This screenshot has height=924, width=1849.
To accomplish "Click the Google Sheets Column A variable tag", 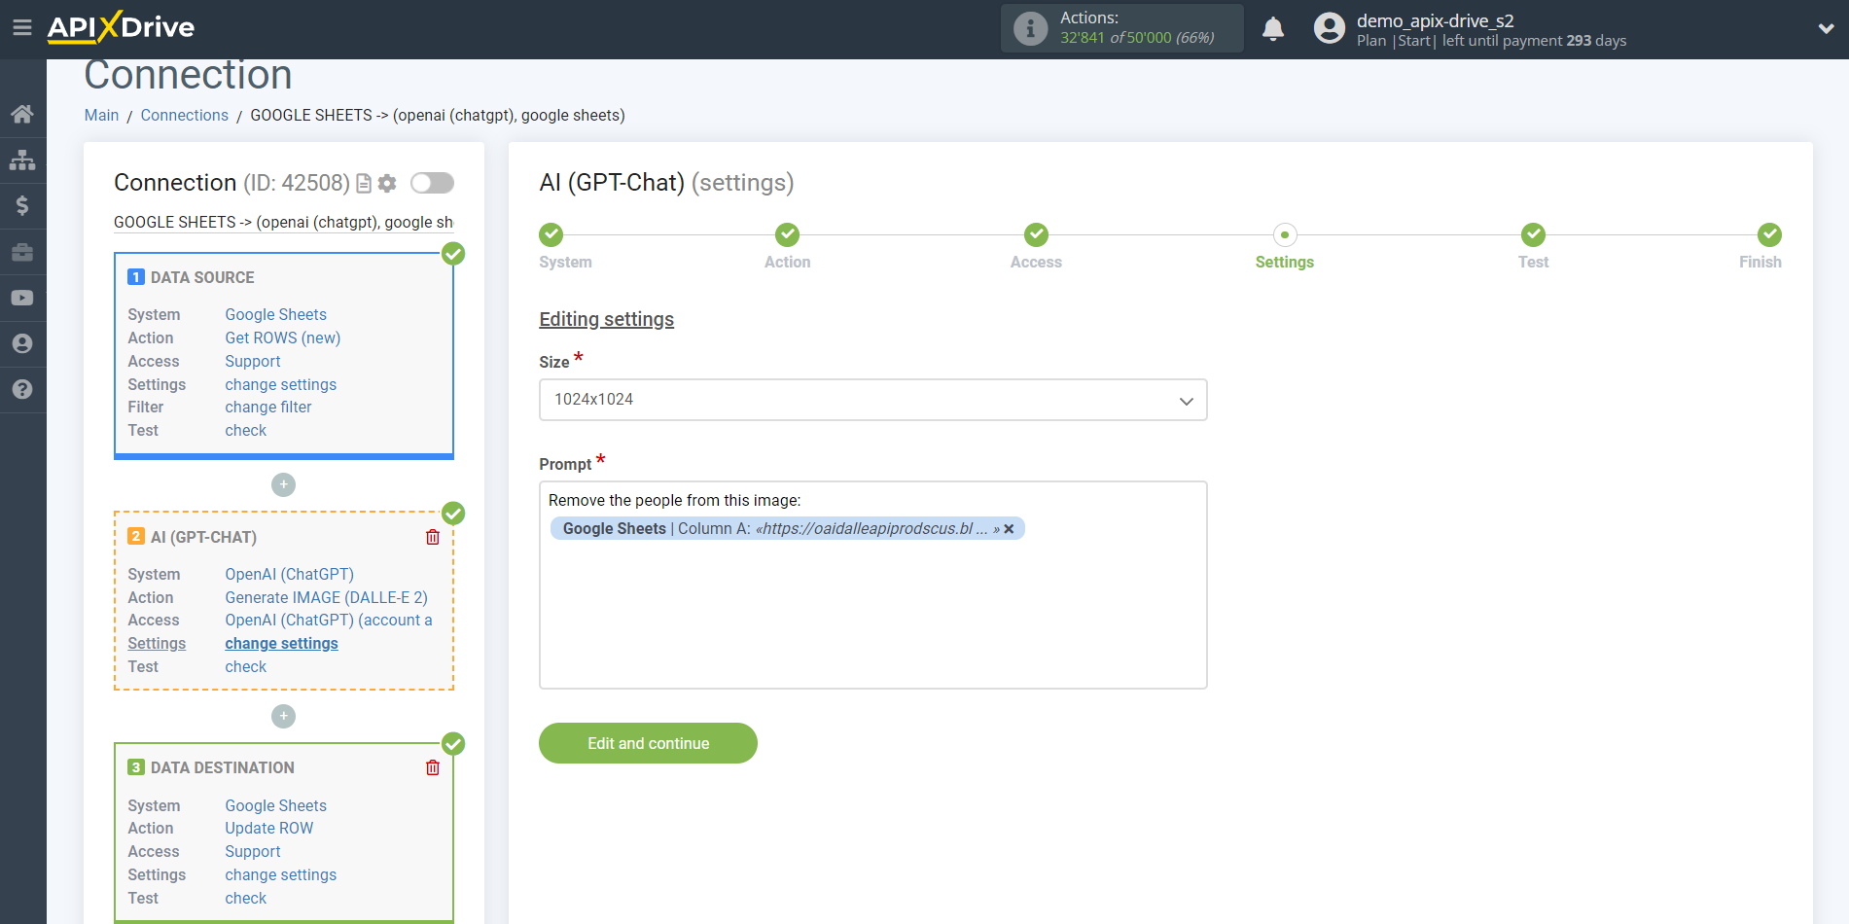I will [787, 528].
